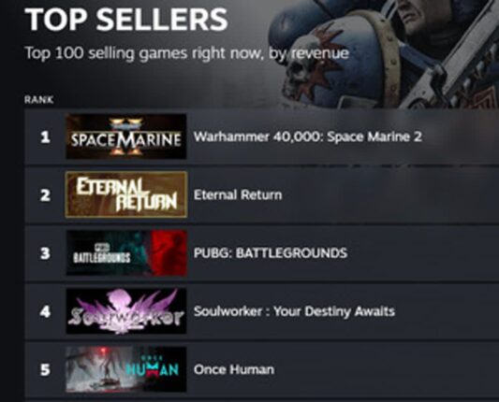Image resolution: width=499 pixels, height=402 pixels.
Task: Open the Eternal Return title text
Action: [238, 194]
